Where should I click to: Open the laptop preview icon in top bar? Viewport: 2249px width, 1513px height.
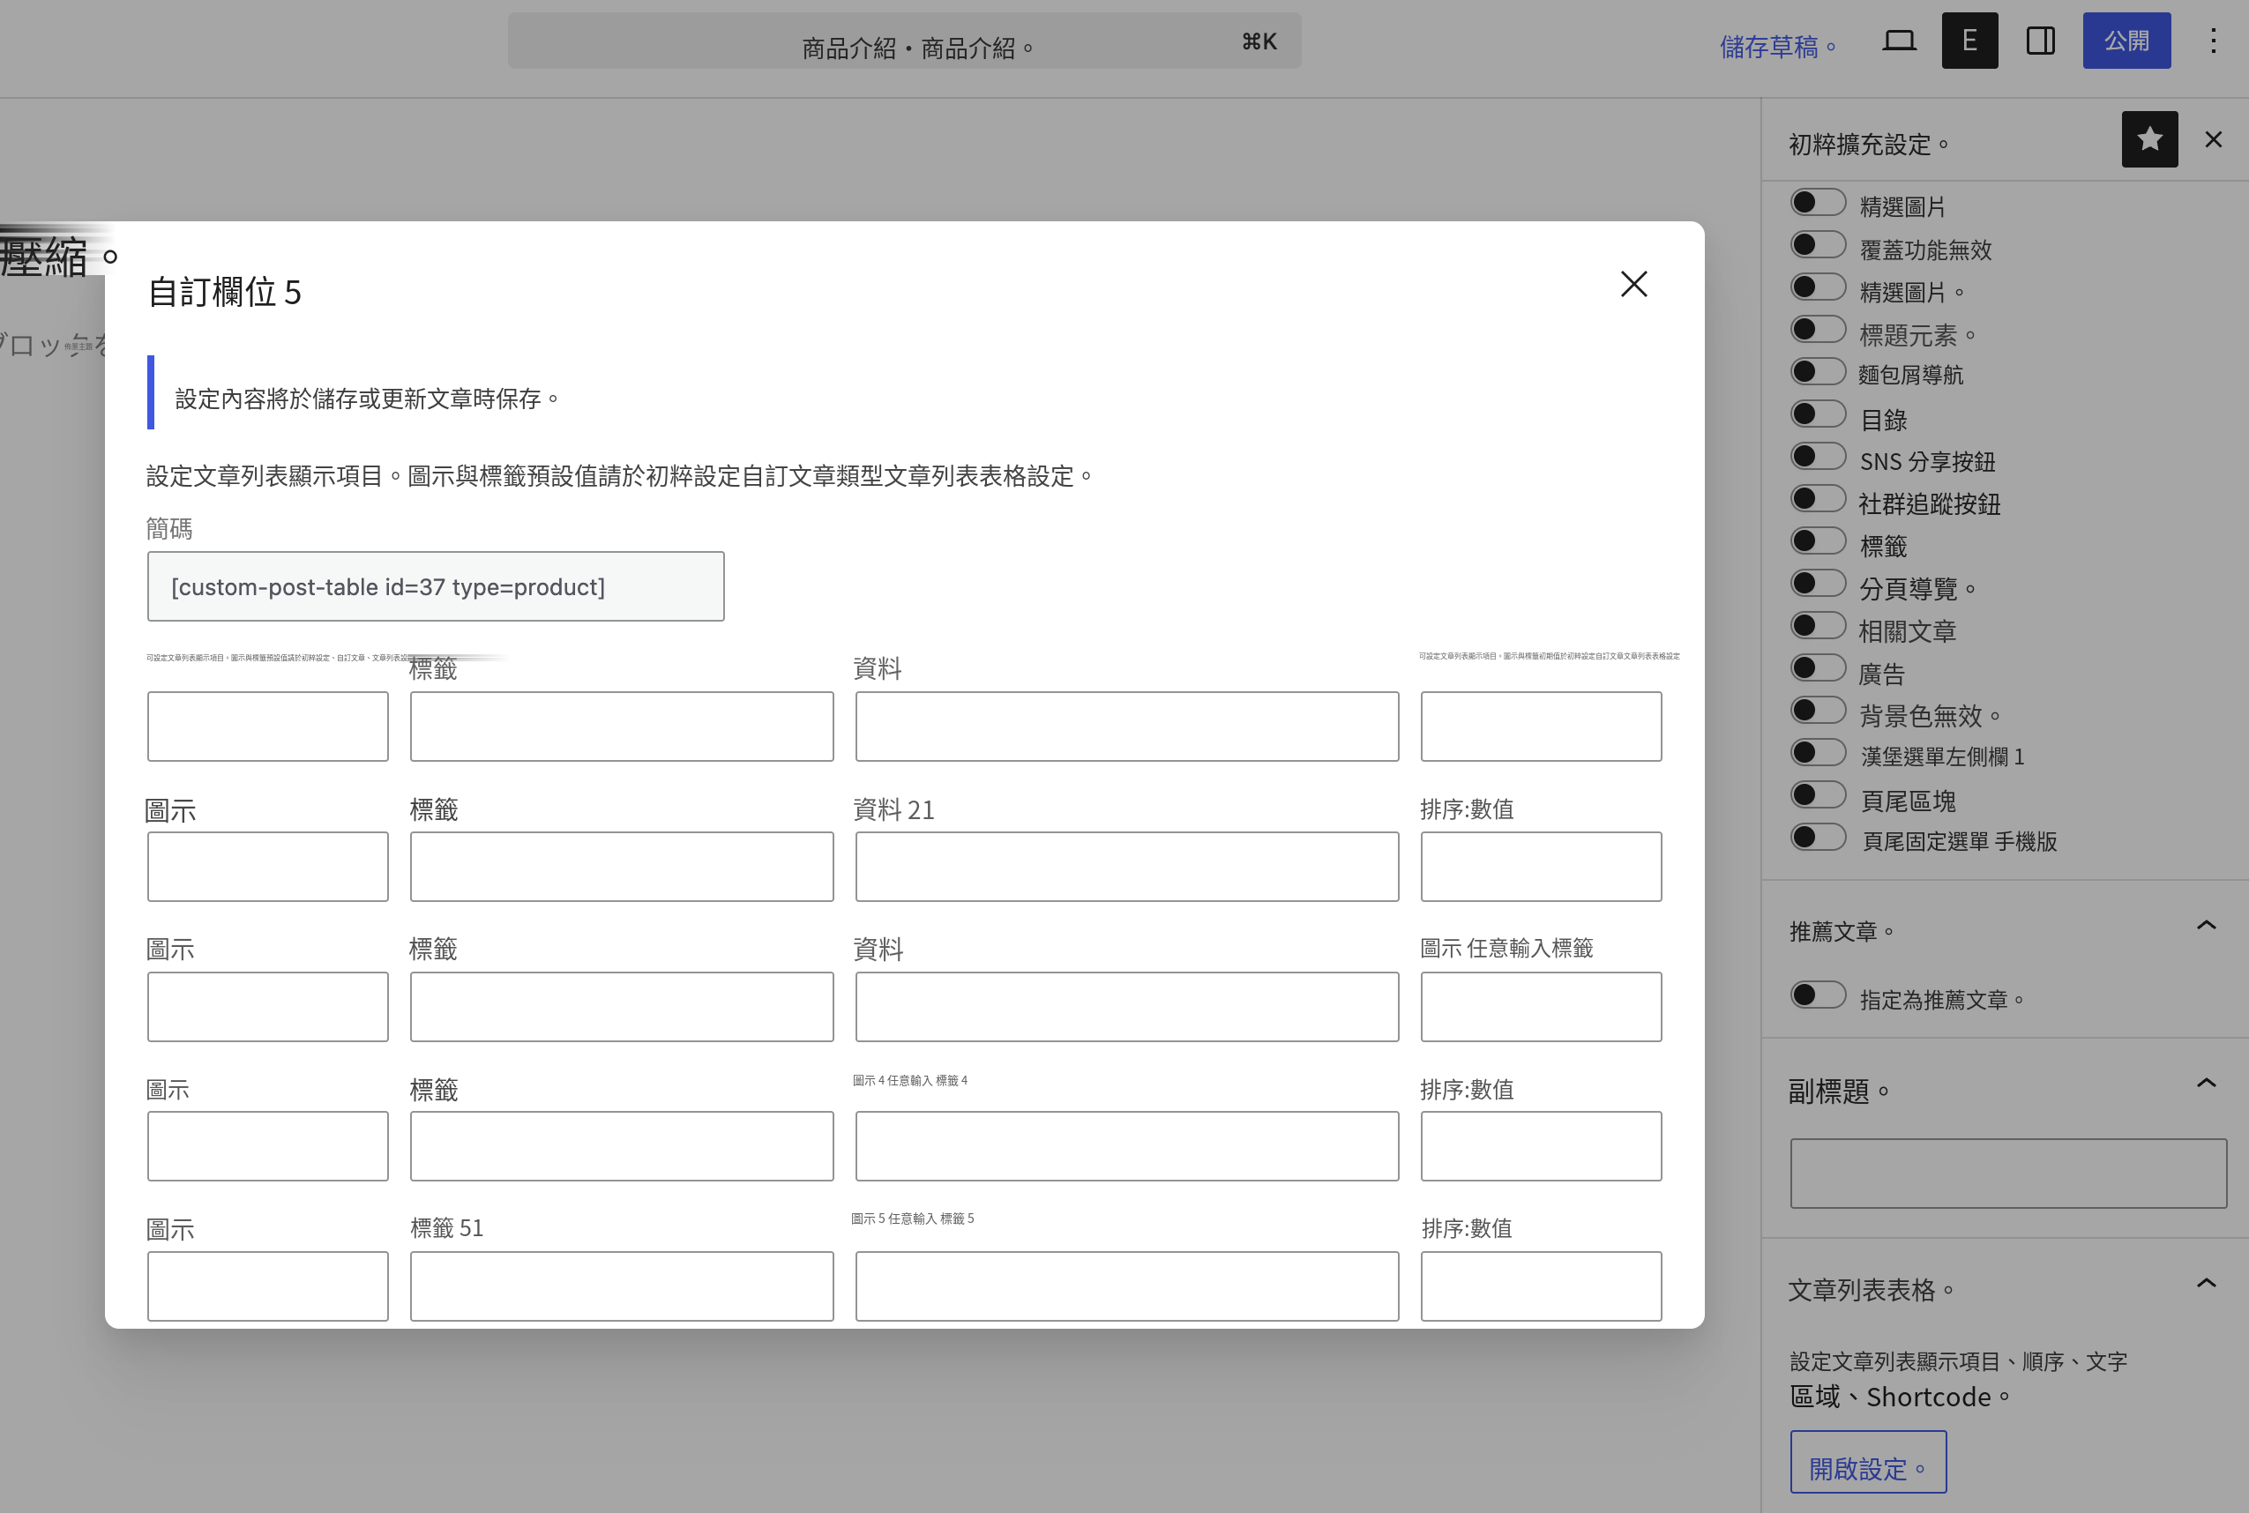tap(1899, 41)
